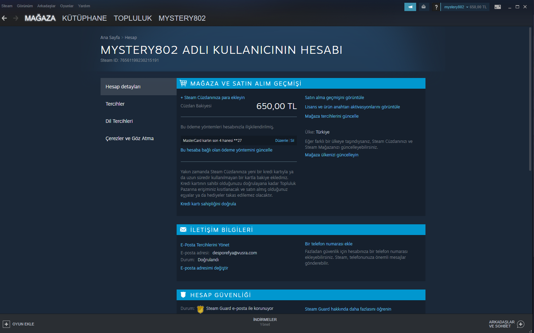The width and height of the screenshot is (534, 333).
Task: Click the Hesap breadcrumb link
Action: click(x=131, y=37)
